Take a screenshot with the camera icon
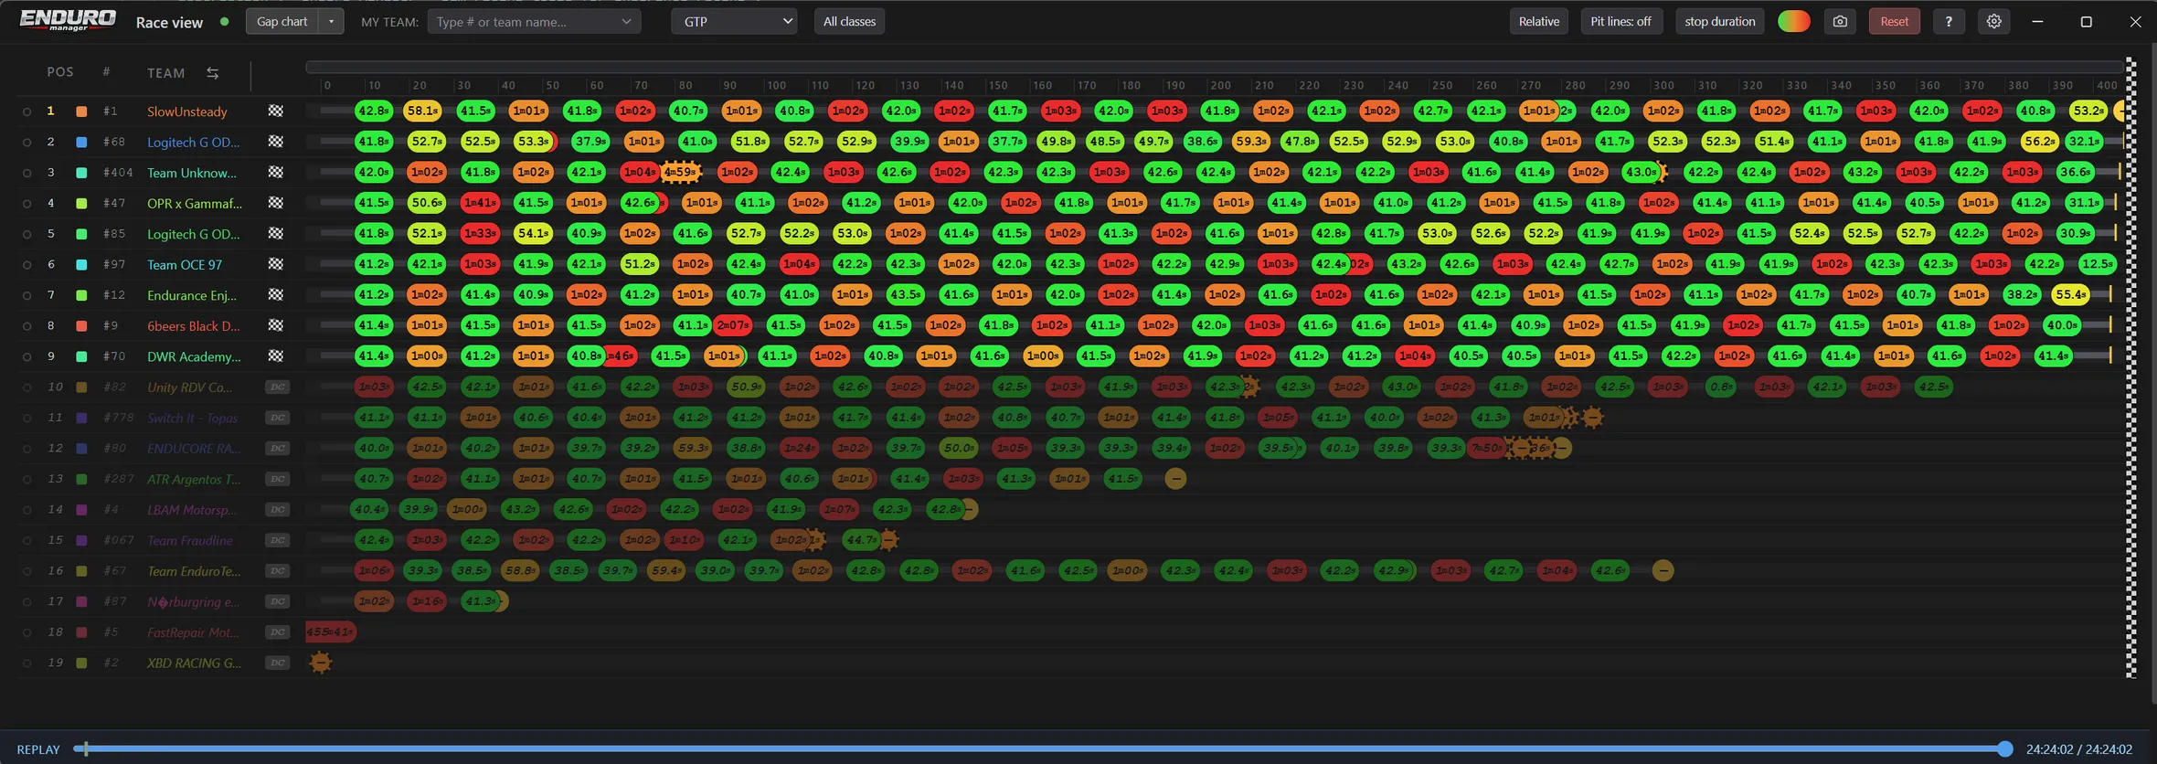This screenshot has width=2157, height=764. coord(1840,21)
